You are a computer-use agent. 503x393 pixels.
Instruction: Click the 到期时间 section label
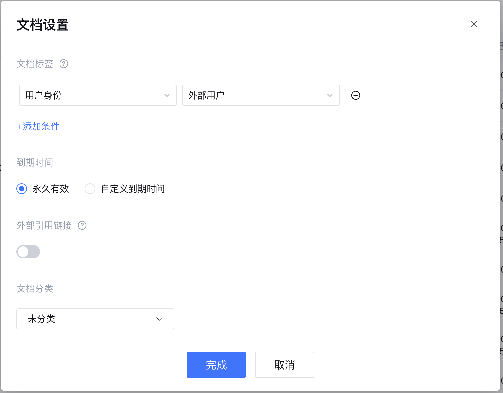tap(35, 162)
